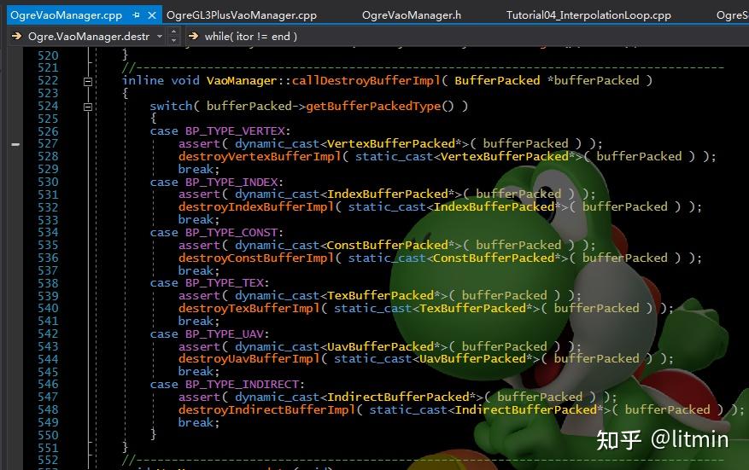The width and height of the screenshot is (749, 470).
Task: Switch to Tutorial04_InterpolationLoop.cpp tab
Action: pos(588,15)
